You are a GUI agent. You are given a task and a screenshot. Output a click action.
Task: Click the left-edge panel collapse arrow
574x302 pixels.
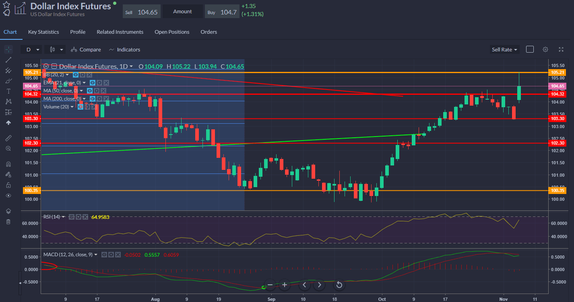(21, 283)
